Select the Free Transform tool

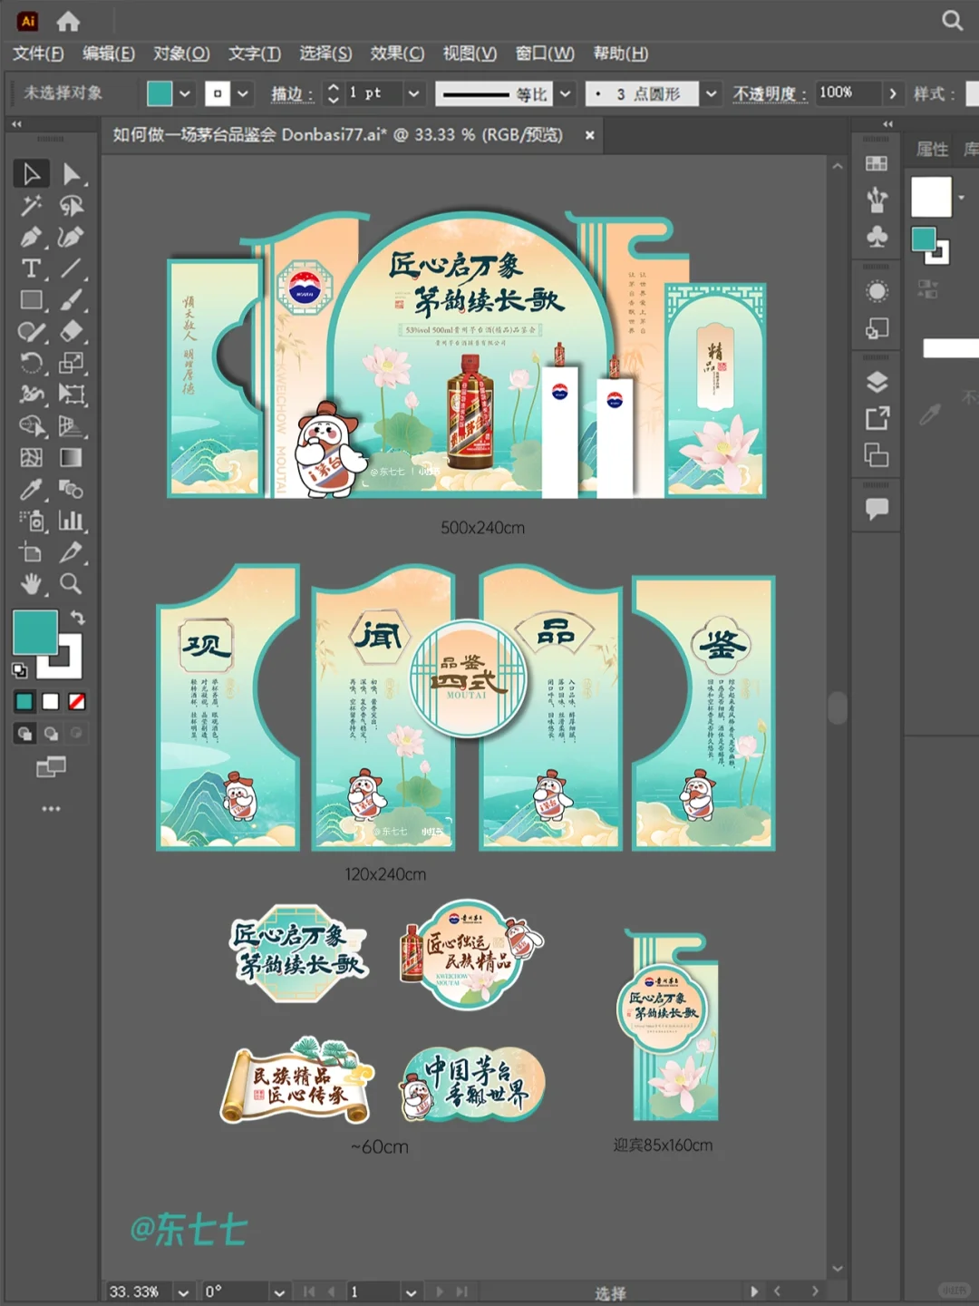point(71,395)
